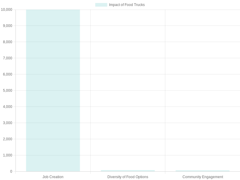Click the 6,000 y-axis tick label
This screenshot has width=240, height=180.
pyautogui.click(x=7, y=74)
